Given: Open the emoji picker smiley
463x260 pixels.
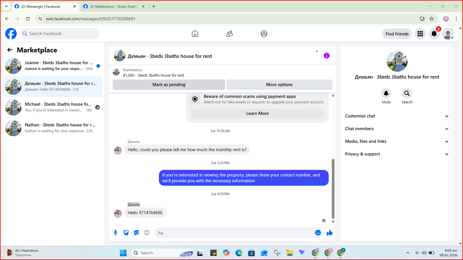Looking at the screenshot, I should coord(318,233).
